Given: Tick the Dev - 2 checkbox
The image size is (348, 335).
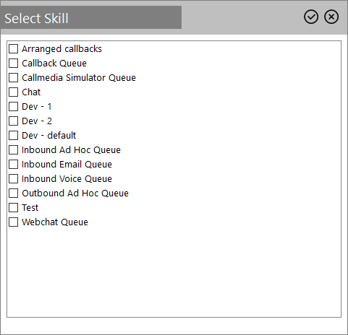Looking at the screenshot, I should 13,121.
